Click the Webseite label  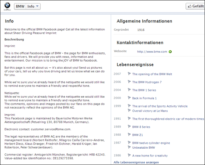(120, 51)
